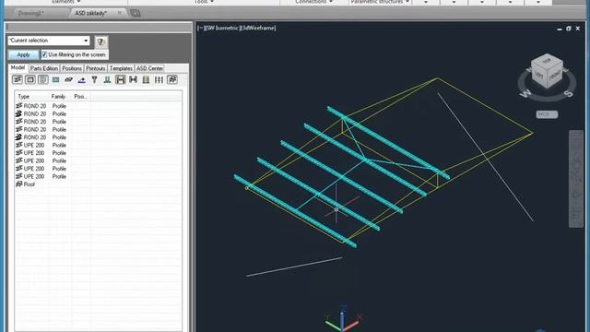590x332 pixels.
Task: Switch to the Parts Edition tab
Action: coord(44,68)
